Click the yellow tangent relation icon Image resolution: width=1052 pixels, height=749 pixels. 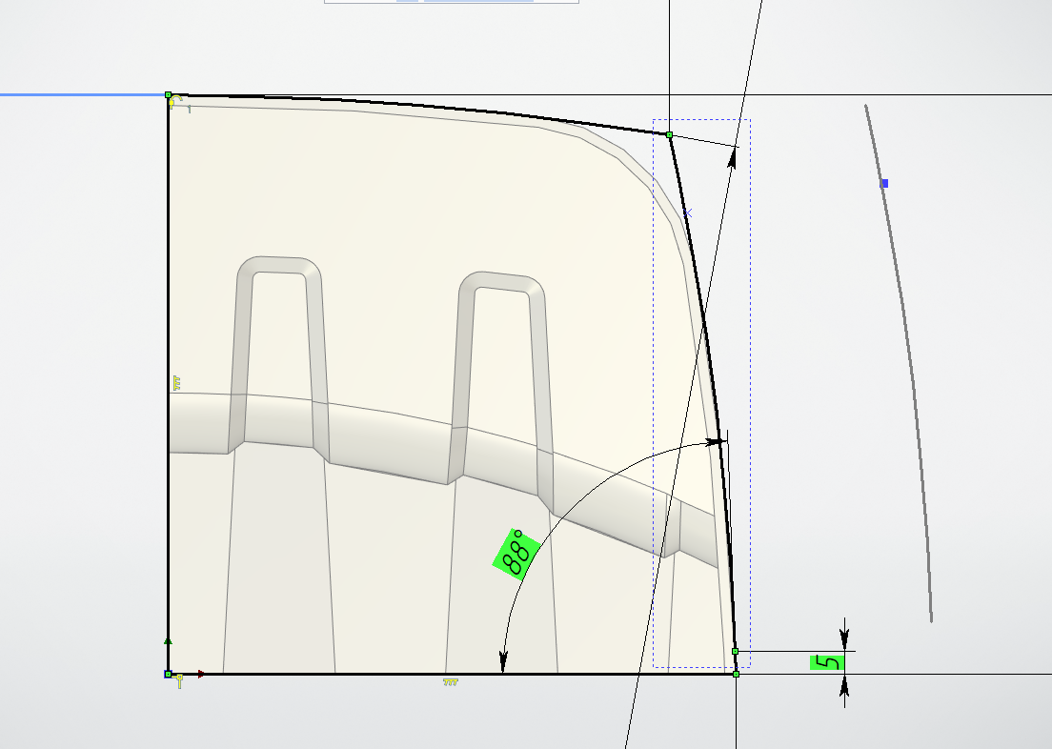(x=176, y=101)
